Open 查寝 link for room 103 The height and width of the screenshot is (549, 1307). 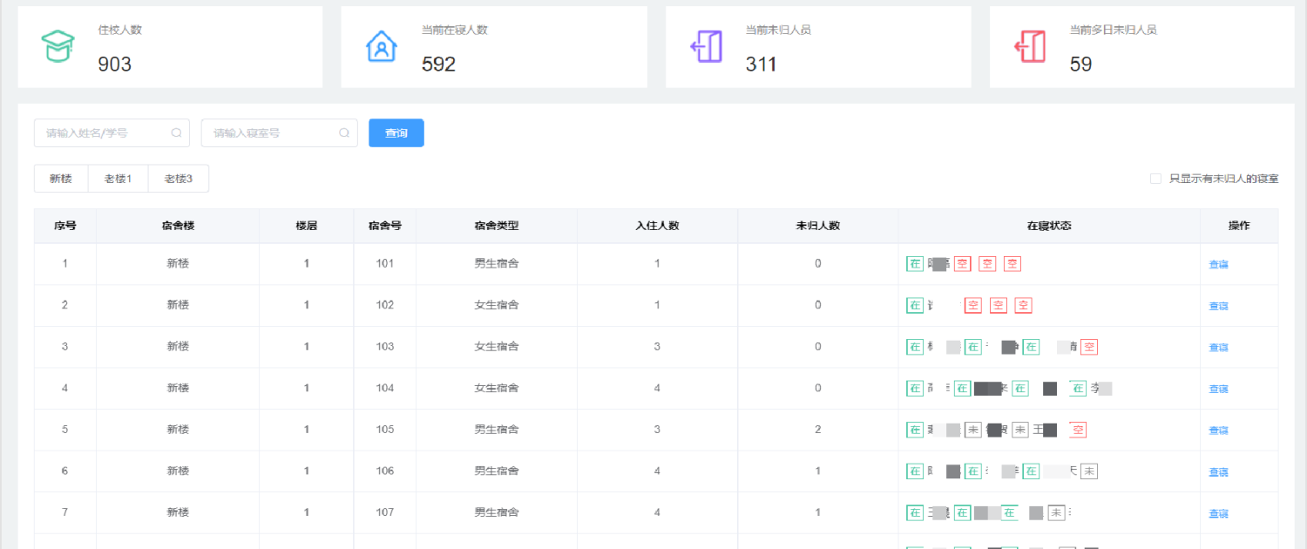pos(1218,347)
